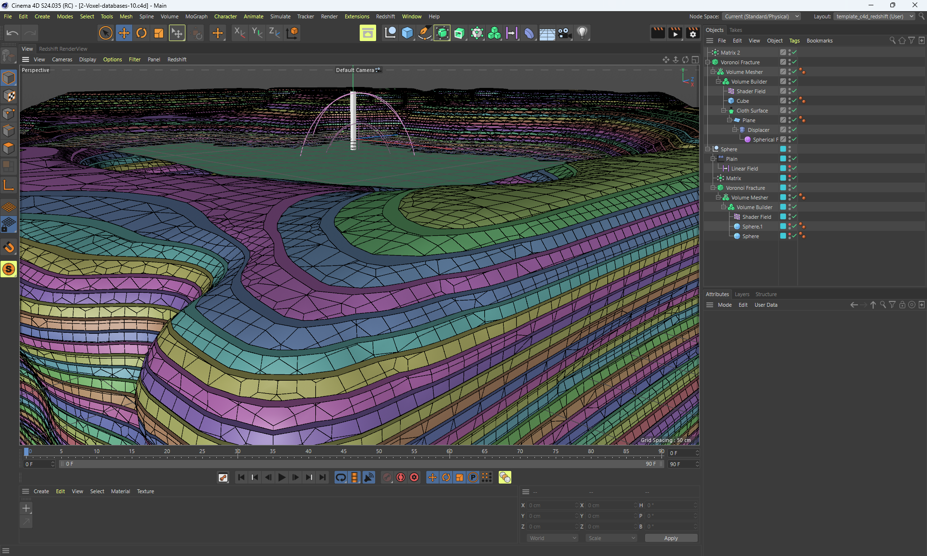Viewport: 927px width, 556px height.
Task: Click the Light object bulb icon
Action: pos(582,33)
